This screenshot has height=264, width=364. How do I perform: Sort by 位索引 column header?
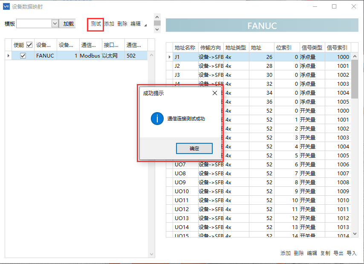point(287,48)
